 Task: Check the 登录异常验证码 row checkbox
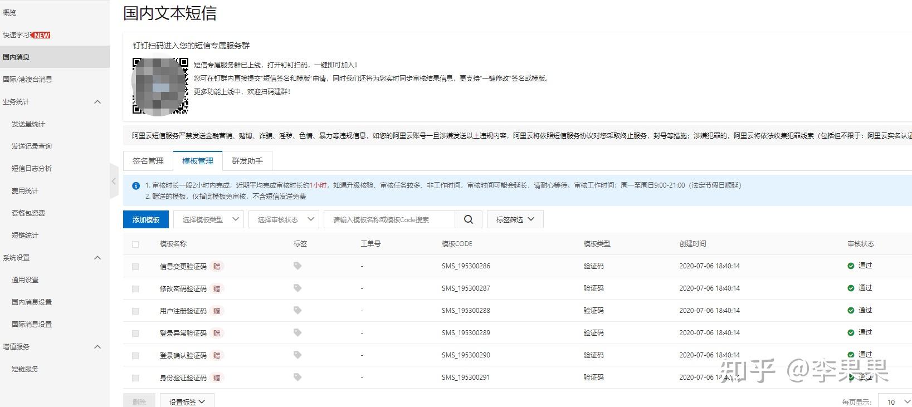coord(135,334)
